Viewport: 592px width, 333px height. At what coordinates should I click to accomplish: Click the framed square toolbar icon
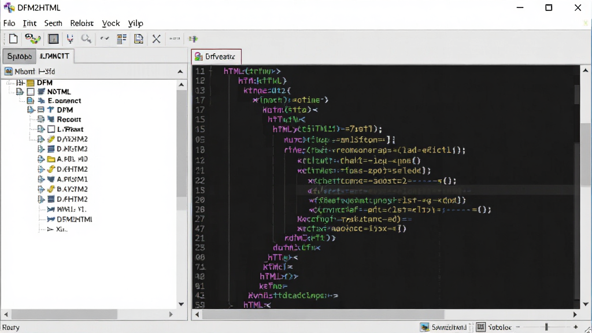(53, 39)
